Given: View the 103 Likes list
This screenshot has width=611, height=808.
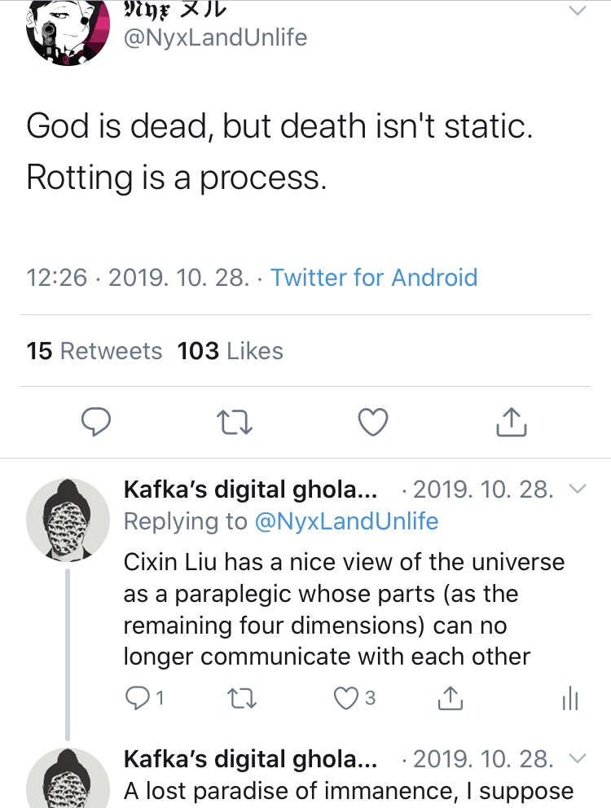Looking at the screenshot, I should pyautogui.click(x=231, y=351).
